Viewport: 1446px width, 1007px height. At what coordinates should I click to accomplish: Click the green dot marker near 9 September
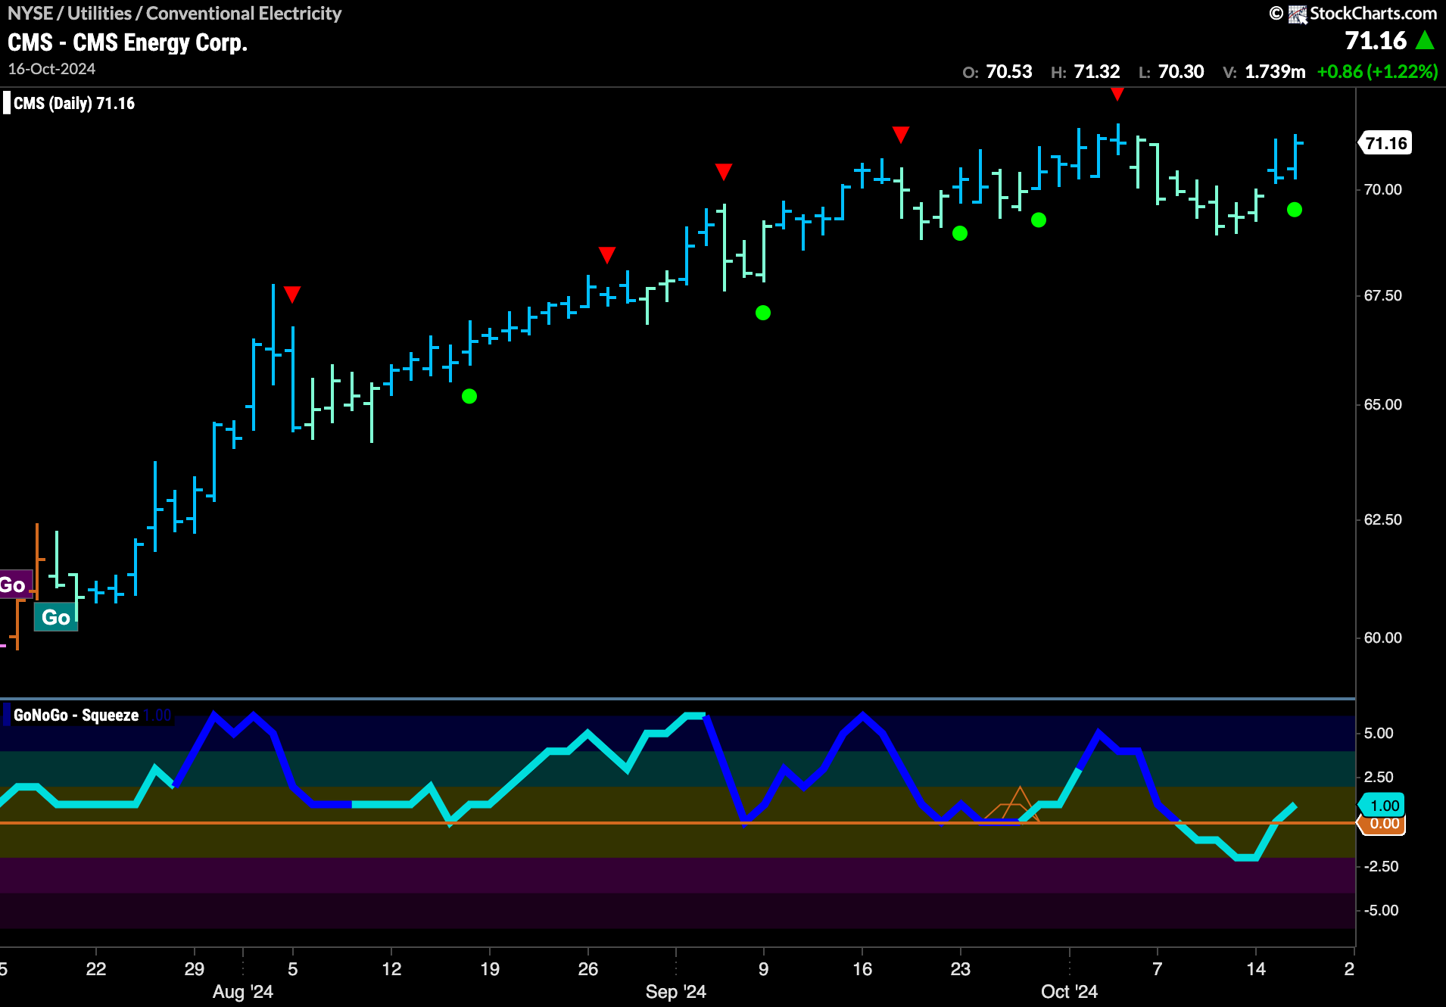click(763, 313)
